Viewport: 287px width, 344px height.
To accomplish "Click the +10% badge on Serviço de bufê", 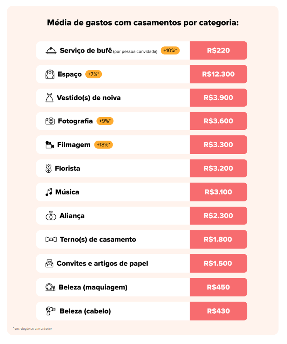I will [x=170, y=51].
